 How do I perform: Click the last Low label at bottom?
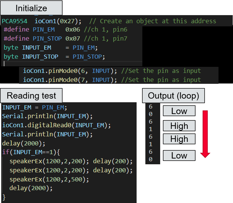click(179, 156)
